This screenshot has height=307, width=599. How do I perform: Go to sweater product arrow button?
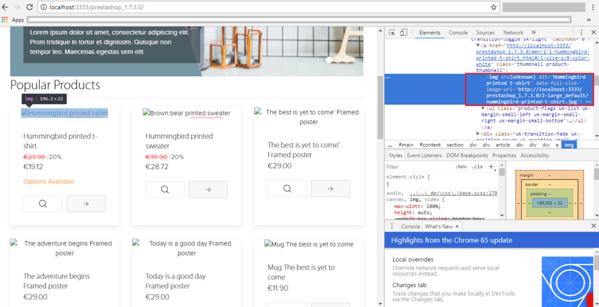[x=208, y=189]
